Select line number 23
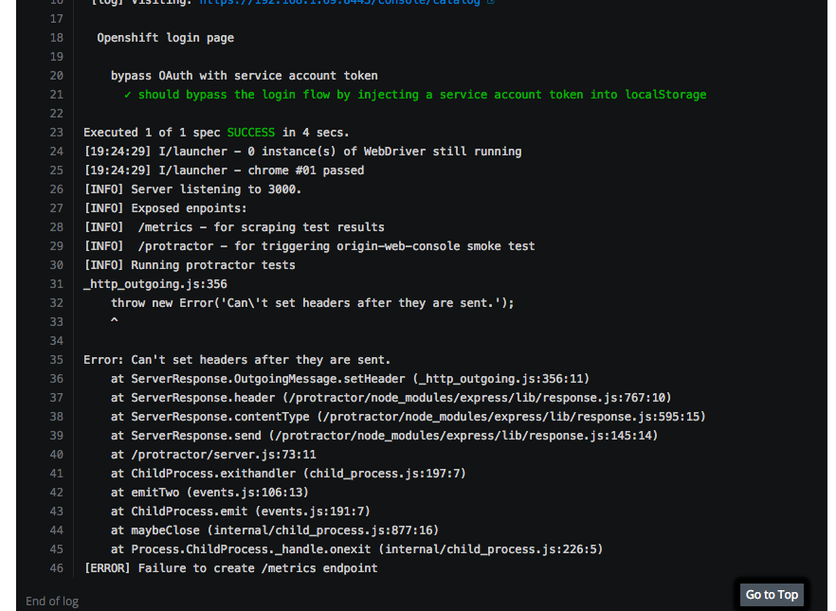The width and height of the screenshot is (836, 611). 56,132
